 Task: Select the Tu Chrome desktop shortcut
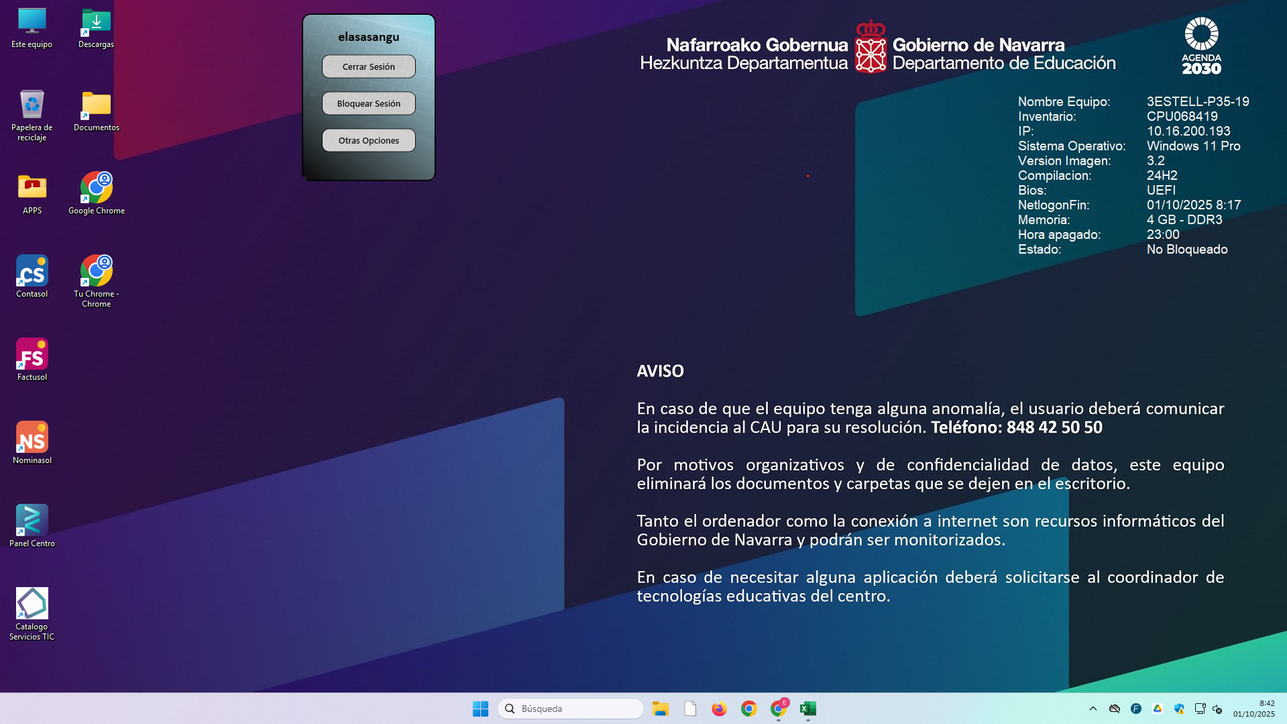(x=97, y=281)
